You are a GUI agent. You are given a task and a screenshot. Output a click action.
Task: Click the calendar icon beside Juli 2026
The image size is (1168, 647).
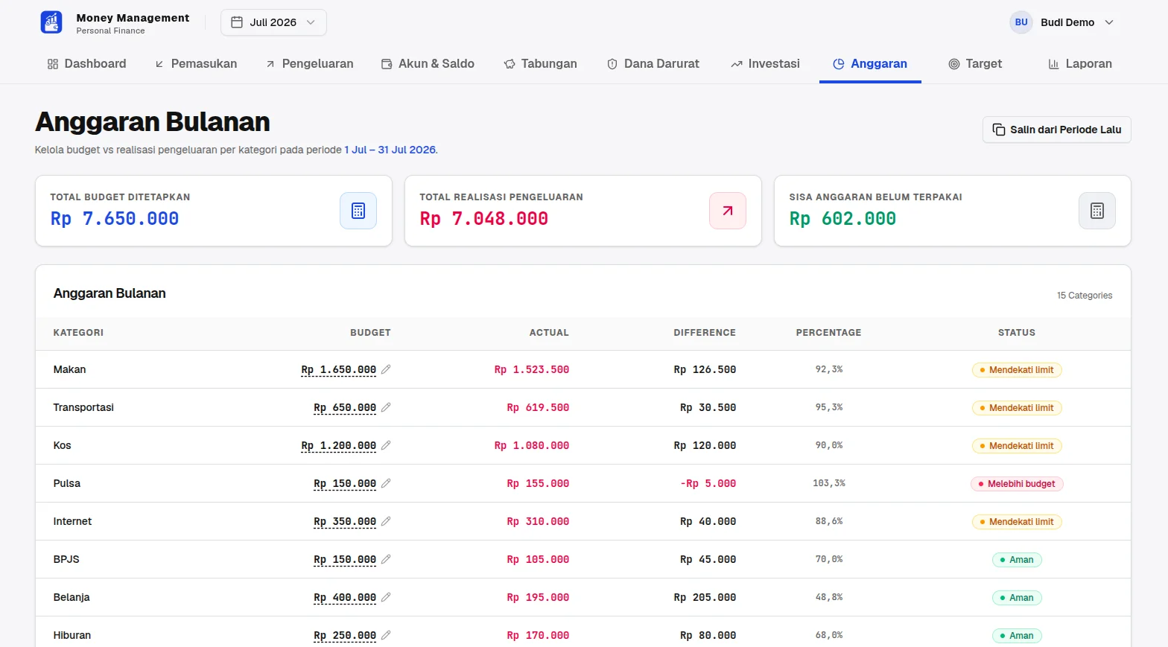pos(237,22)
